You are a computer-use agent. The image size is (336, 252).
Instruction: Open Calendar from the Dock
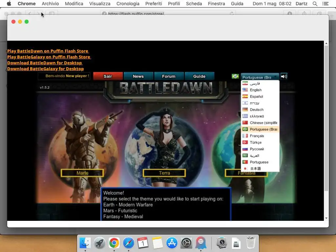pos(143,243)
